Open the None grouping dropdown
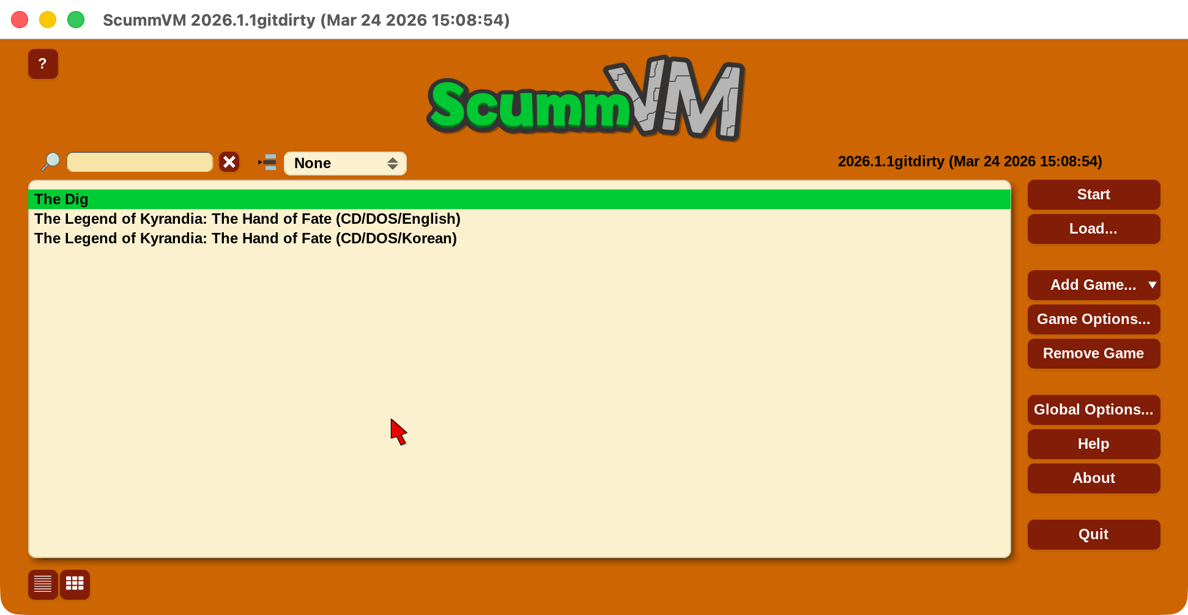This screenshot has width=1188, height=615. pyautogui.click(x=345, y=163)
